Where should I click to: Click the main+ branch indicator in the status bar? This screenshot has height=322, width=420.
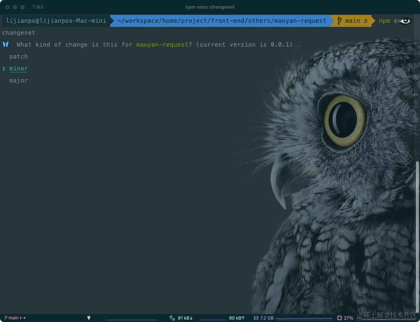[x=15, y=318]
